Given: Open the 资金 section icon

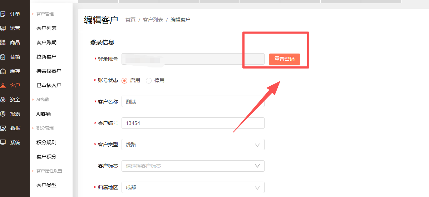Looking at the screenshot, I should (3, 100).
